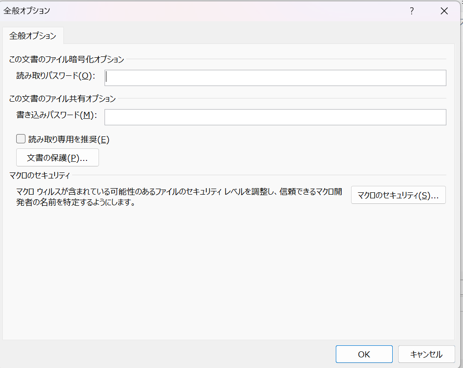
Task: Click the マクロのセキュリティ section heading
Action: 39,175
